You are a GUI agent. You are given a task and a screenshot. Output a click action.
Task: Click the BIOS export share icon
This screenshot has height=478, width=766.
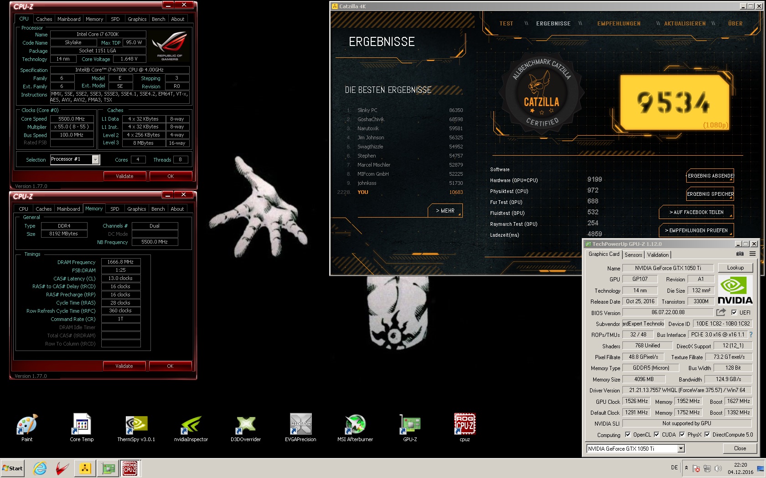click(721, 312)
